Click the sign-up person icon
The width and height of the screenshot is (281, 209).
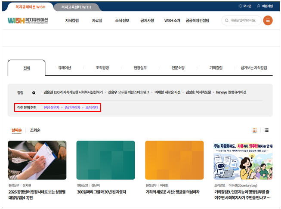pos(259,6)
